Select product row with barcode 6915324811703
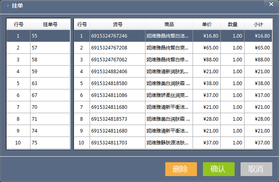Viewport: 279px width, 182px height. (x=117, y=143)
